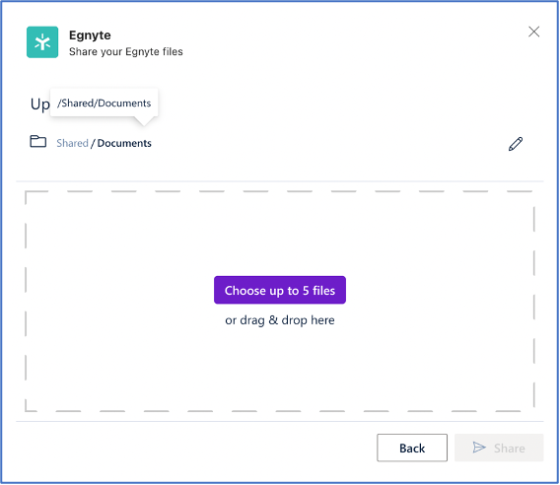Click the paper plane icon in Share

479,448
